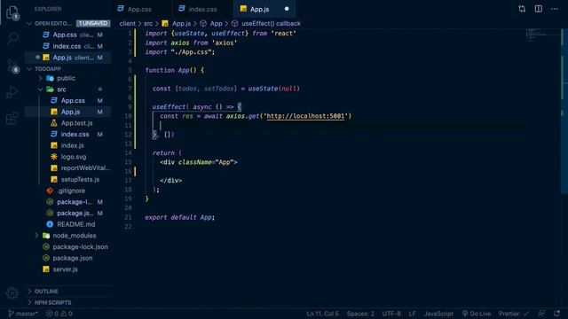Click the LF end of line indicator
Viewport: 568px width, 319px height.
point(412,314)
